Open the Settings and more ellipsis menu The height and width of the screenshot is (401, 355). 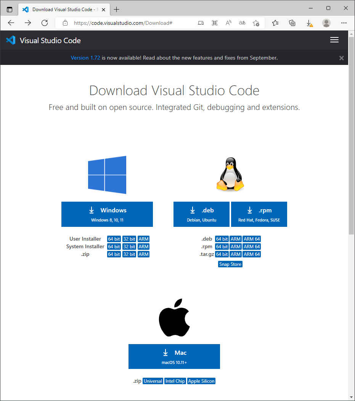[344, 23]
